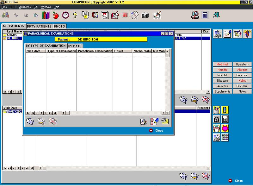
Task: Toggle the checkbox beside DE NIRO row
Action: (x=4, y=38)
